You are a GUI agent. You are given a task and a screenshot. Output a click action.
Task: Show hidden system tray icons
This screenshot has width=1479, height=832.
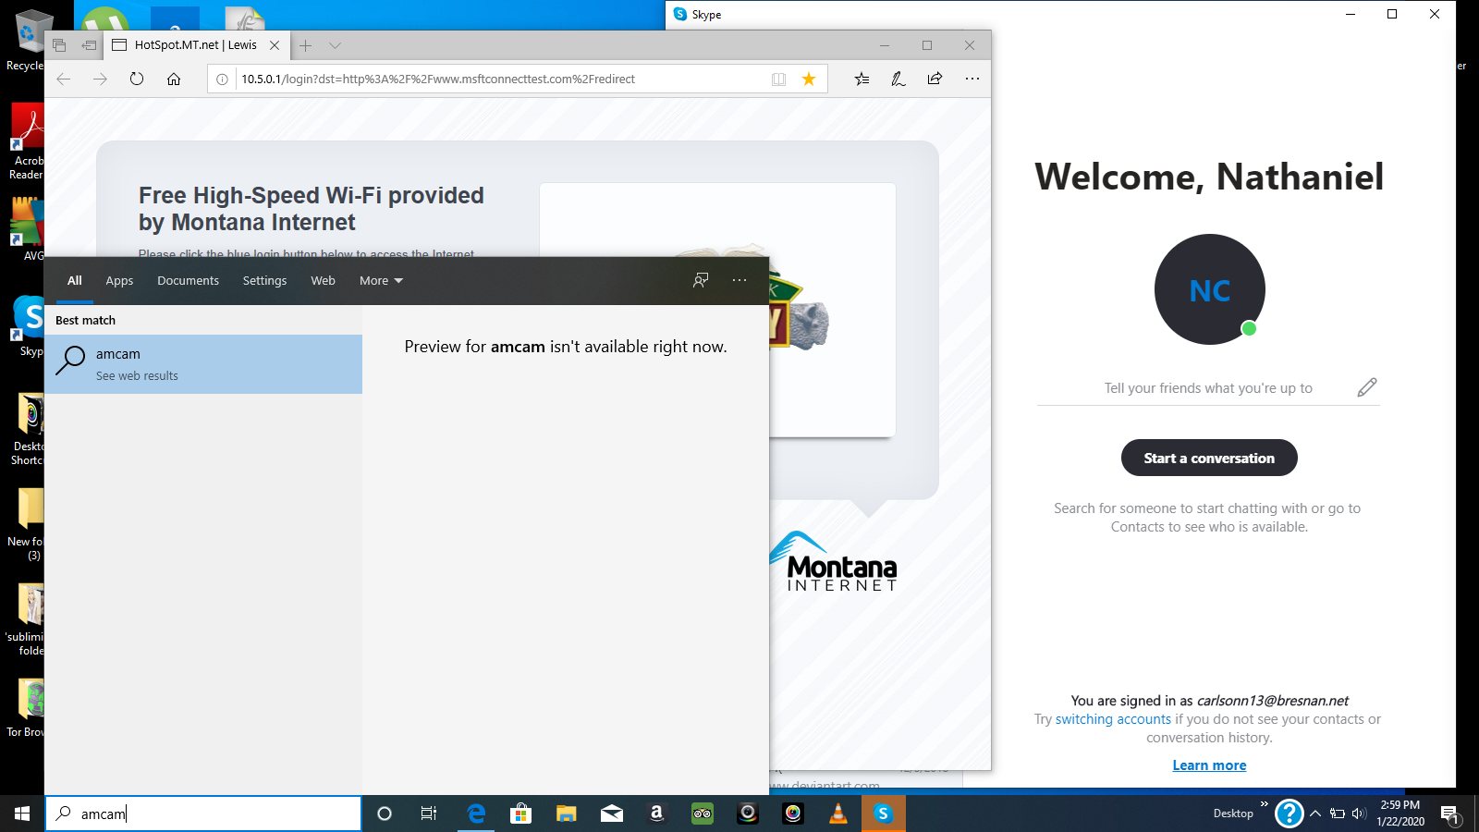[x=1315, y=814]
